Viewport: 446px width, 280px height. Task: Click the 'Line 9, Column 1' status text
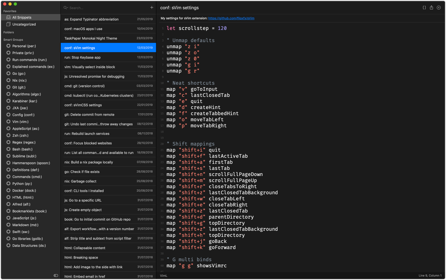coord(430,276)
